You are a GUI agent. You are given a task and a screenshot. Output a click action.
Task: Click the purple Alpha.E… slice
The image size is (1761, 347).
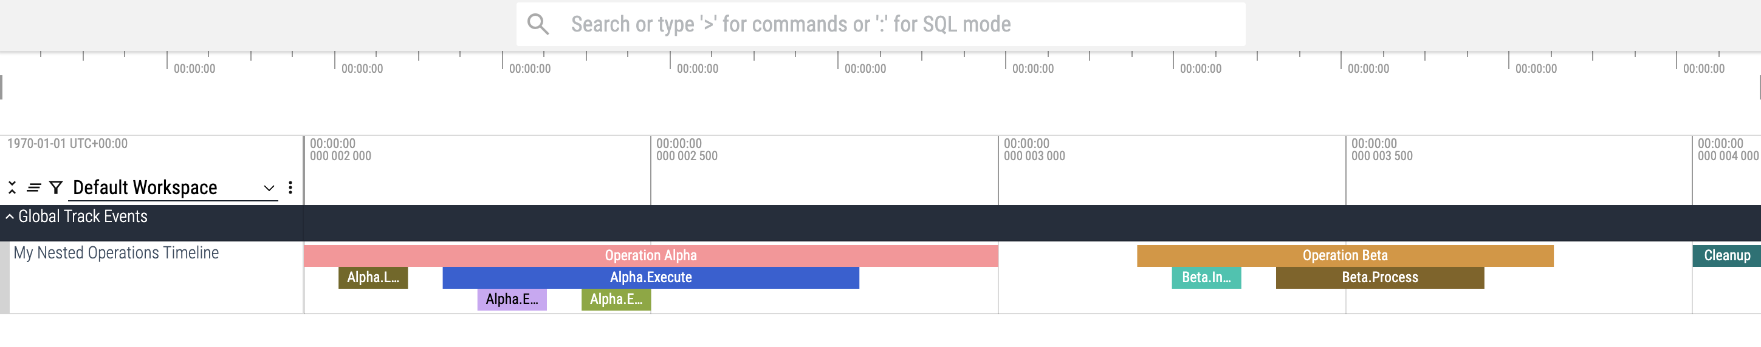[512, 300]
